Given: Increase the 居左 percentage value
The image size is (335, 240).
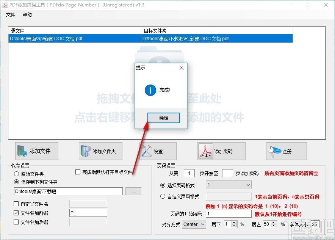Looking at the screenshot, I should [x=274, y=223].
